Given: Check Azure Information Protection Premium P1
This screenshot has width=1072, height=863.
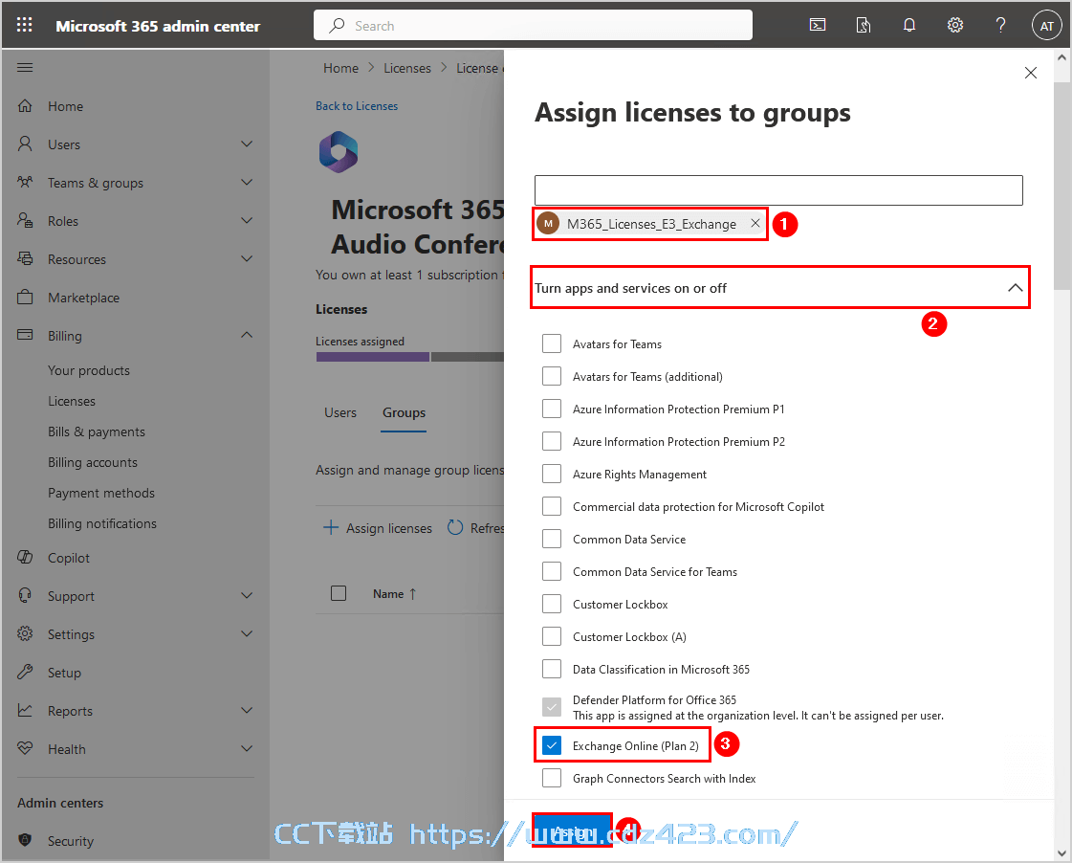Looking at the screenshot, I should pyautogui.click(x=552, y=409).
